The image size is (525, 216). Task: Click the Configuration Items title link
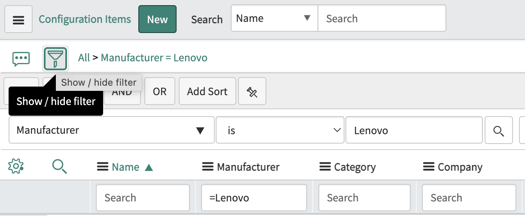[85, 19]
